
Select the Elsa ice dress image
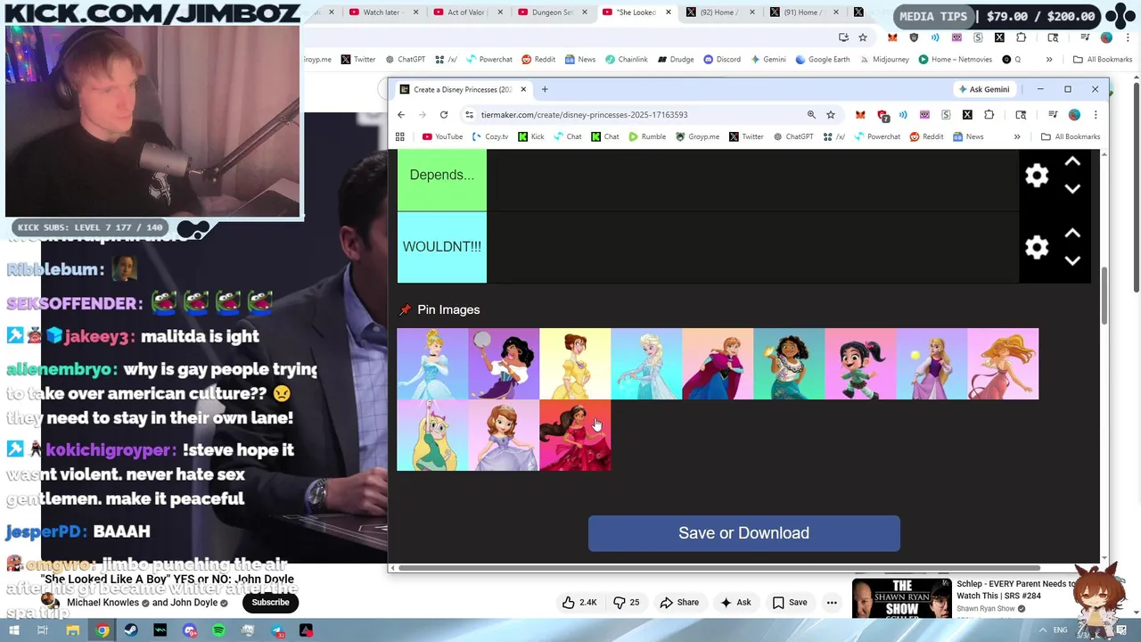tap(646, 364)
